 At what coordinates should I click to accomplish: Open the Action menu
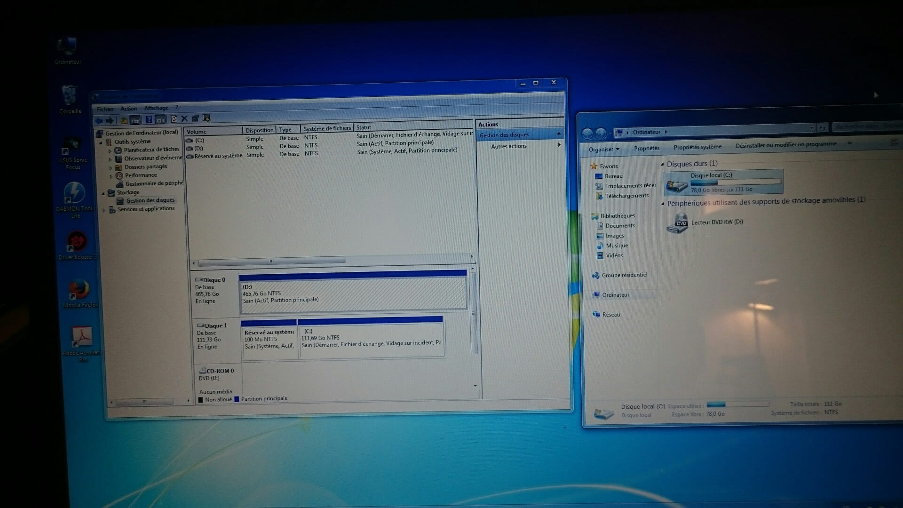coord(128,109)
